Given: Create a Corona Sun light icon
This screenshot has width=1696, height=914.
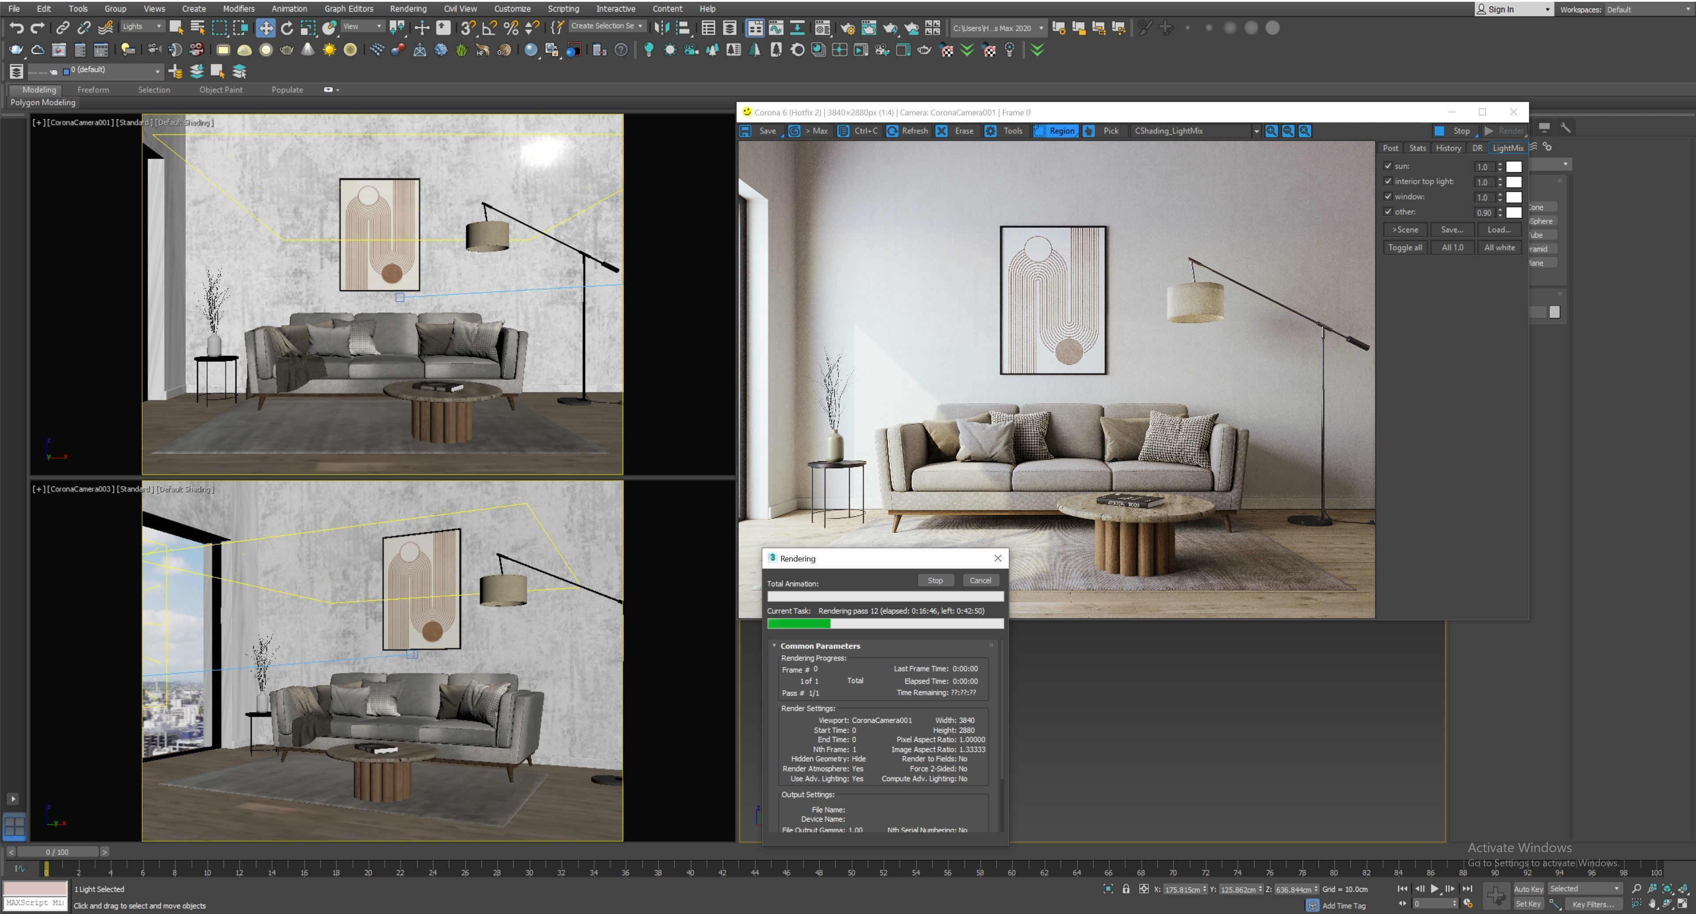Looking at the screenshot, I should [669, 50].
